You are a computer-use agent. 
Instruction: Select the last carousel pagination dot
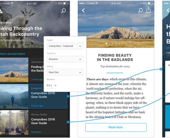pyautogui.click(x=126, y=43)
